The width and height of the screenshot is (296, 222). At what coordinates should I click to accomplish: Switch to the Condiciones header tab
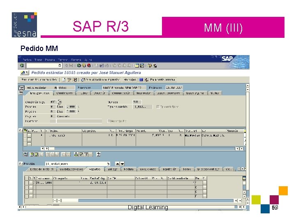(65, 93)
